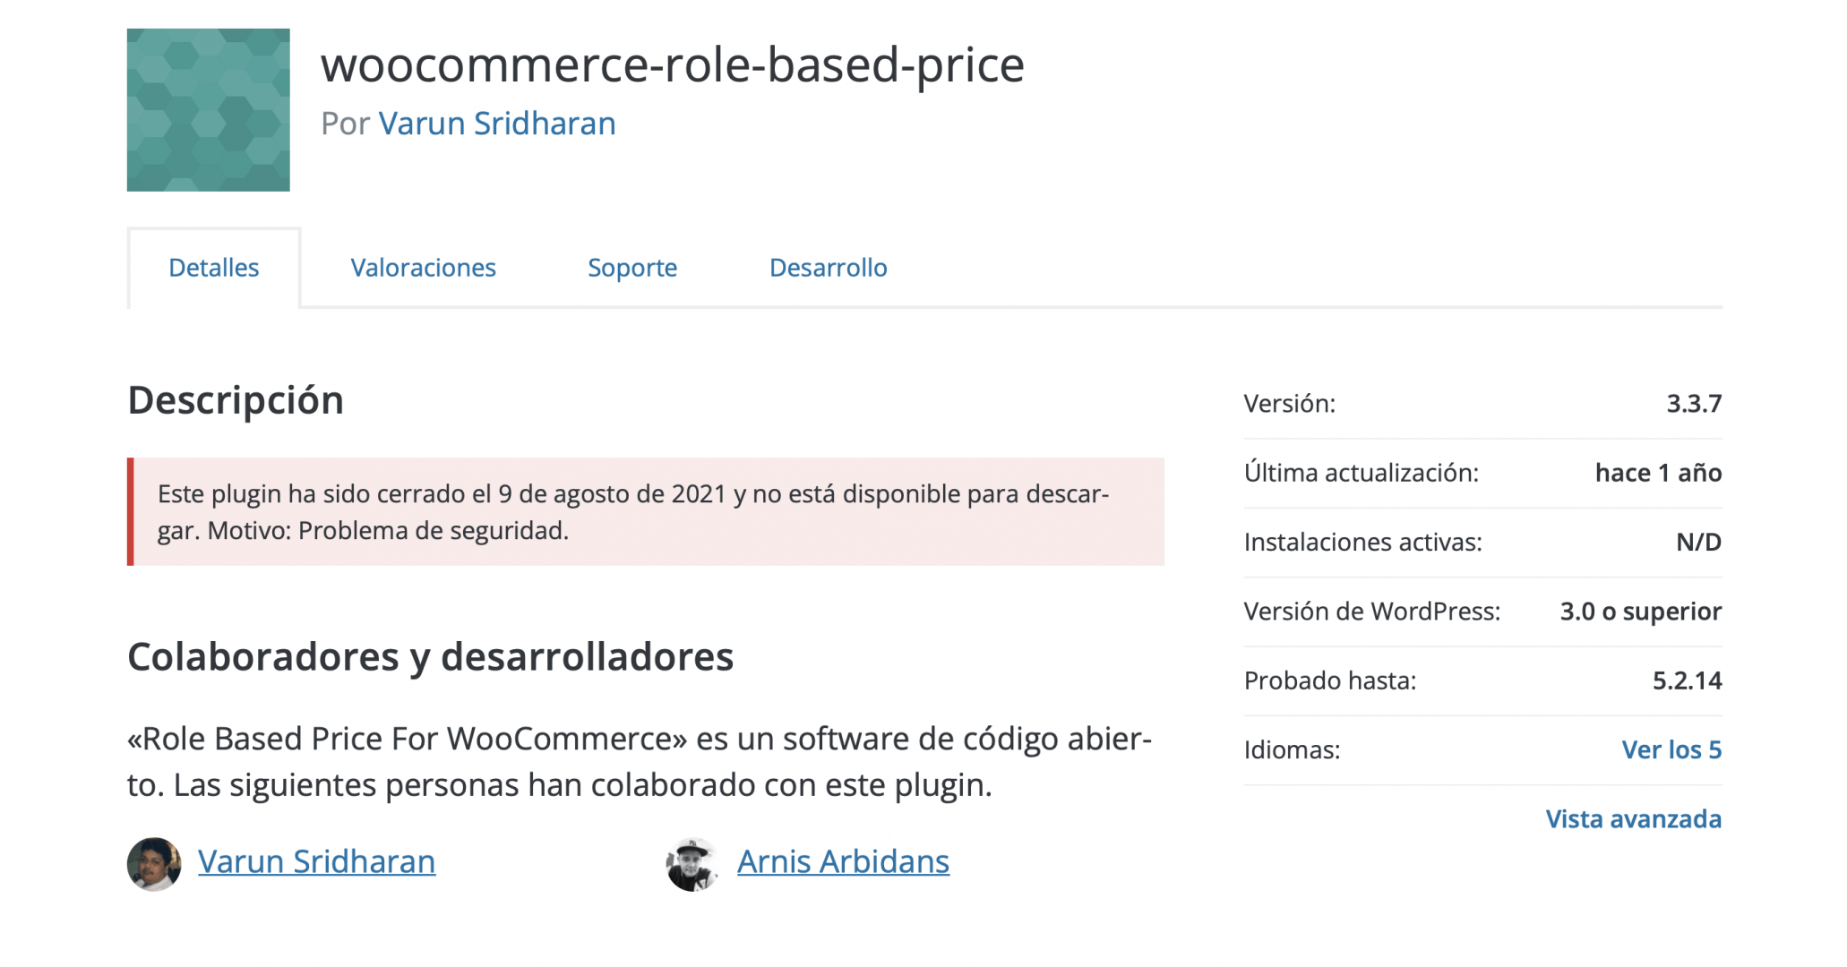Screen dimensions: 1847x967
Task: Click the 'Probado hasta:' label
Action: coord(1330,680)
